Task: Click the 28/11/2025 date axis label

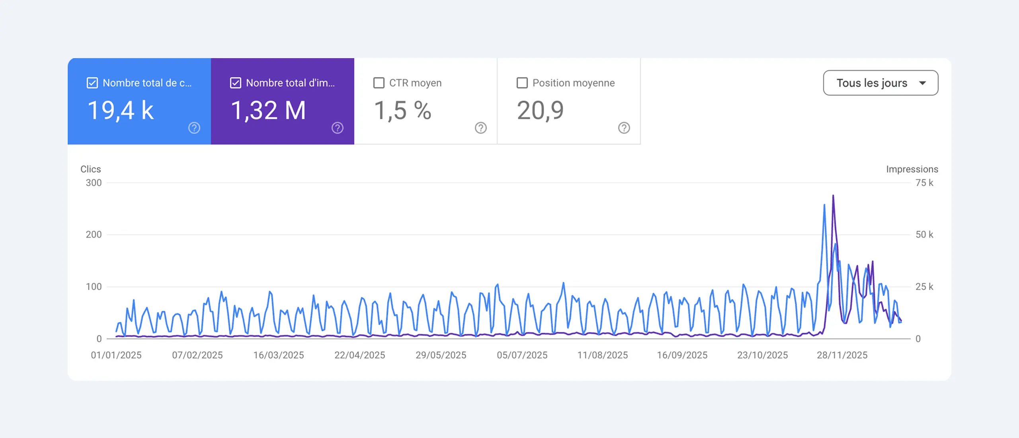Action: point(842,355)
